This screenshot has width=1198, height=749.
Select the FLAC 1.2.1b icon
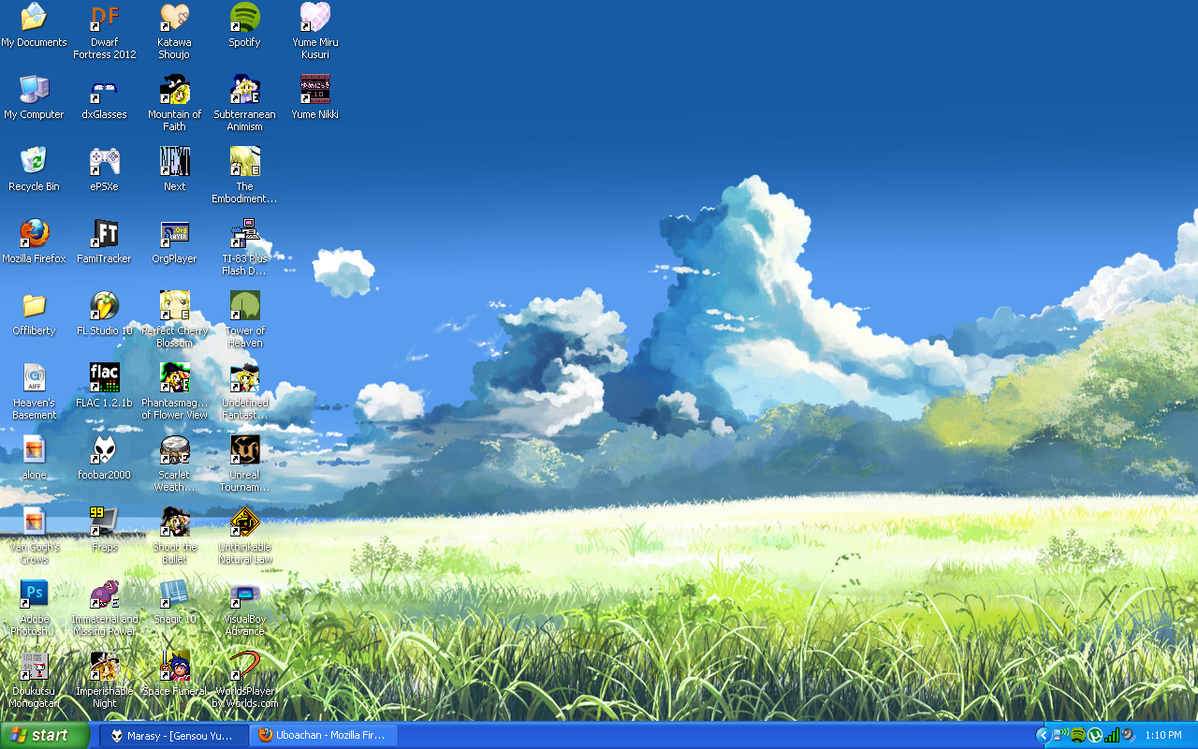tap(105, 377)
